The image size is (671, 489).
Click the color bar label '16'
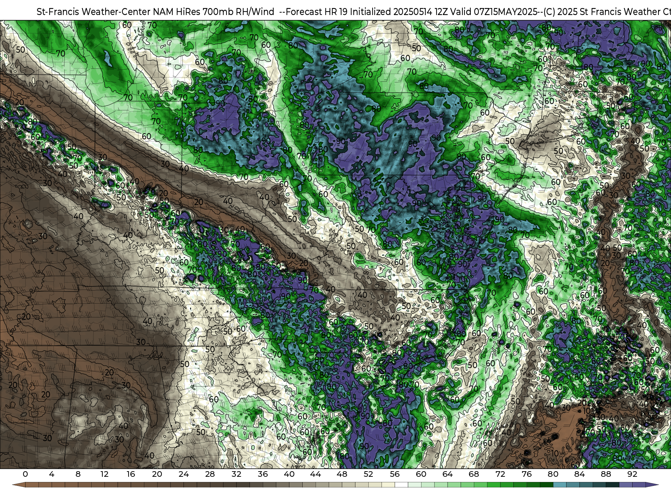131,474
